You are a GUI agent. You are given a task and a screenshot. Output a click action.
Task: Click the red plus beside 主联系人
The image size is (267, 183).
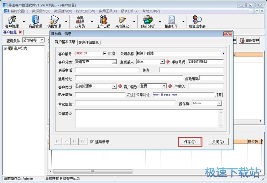tap(168, 62)
